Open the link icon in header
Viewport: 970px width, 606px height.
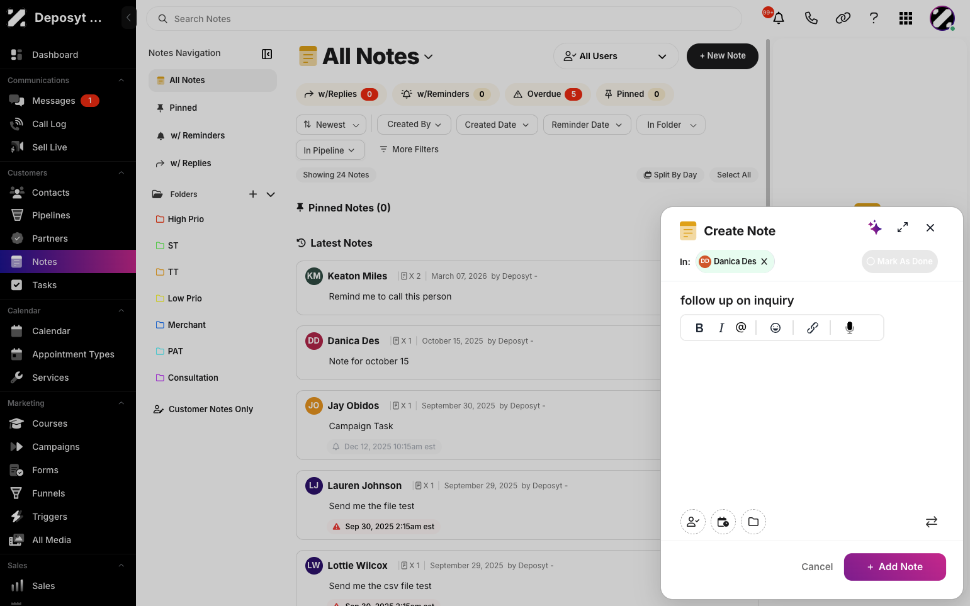click(x=843, y=18)
